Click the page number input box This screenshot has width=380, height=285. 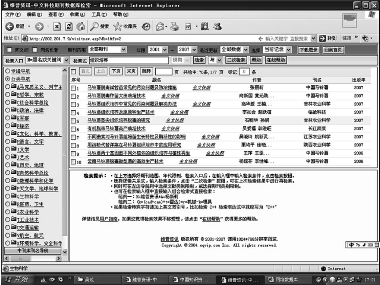[163, 71]
